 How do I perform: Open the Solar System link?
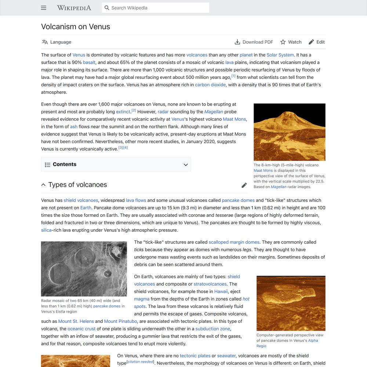(280, 55)
